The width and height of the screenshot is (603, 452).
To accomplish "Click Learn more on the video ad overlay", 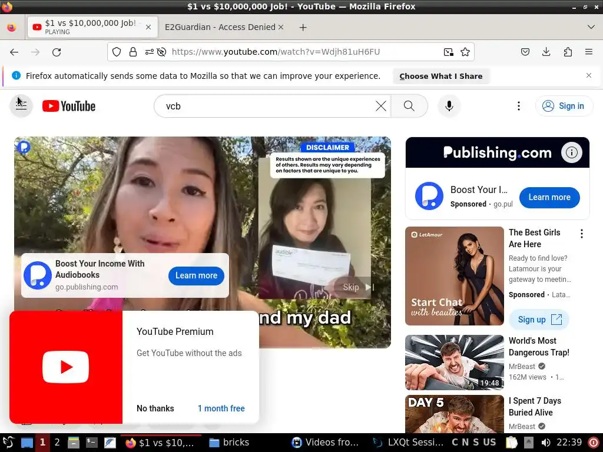I will (196, 275).
